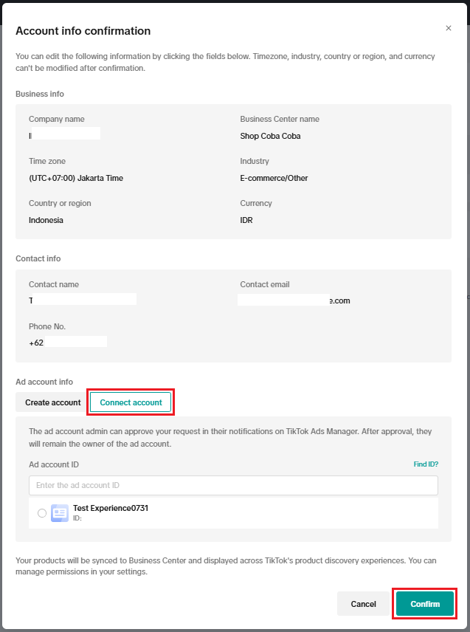Edit the Company name field

click(x=65, y=135)
